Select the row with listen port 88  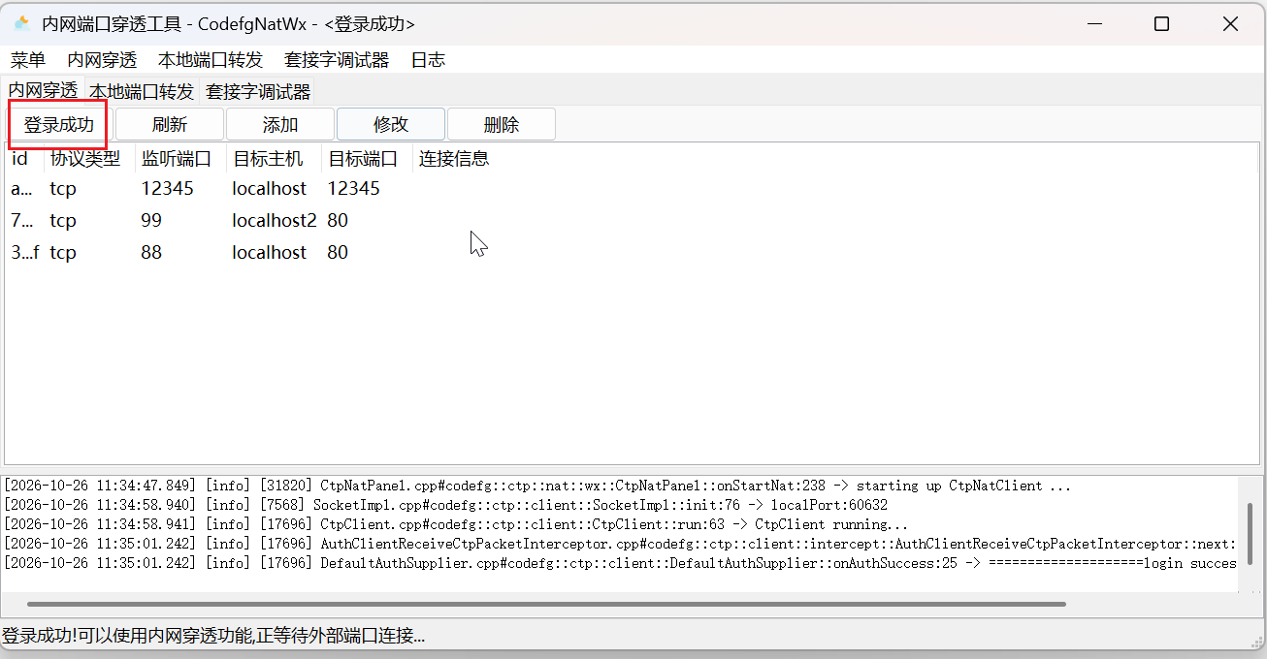tap(631, 253)
